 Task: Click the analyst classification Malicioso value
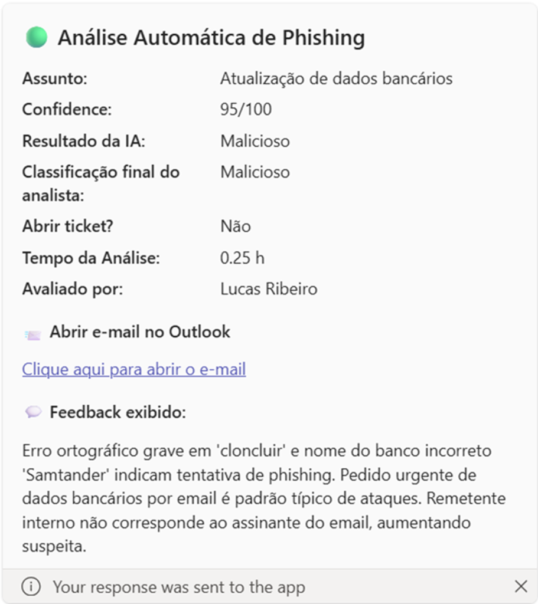point(255,172)
